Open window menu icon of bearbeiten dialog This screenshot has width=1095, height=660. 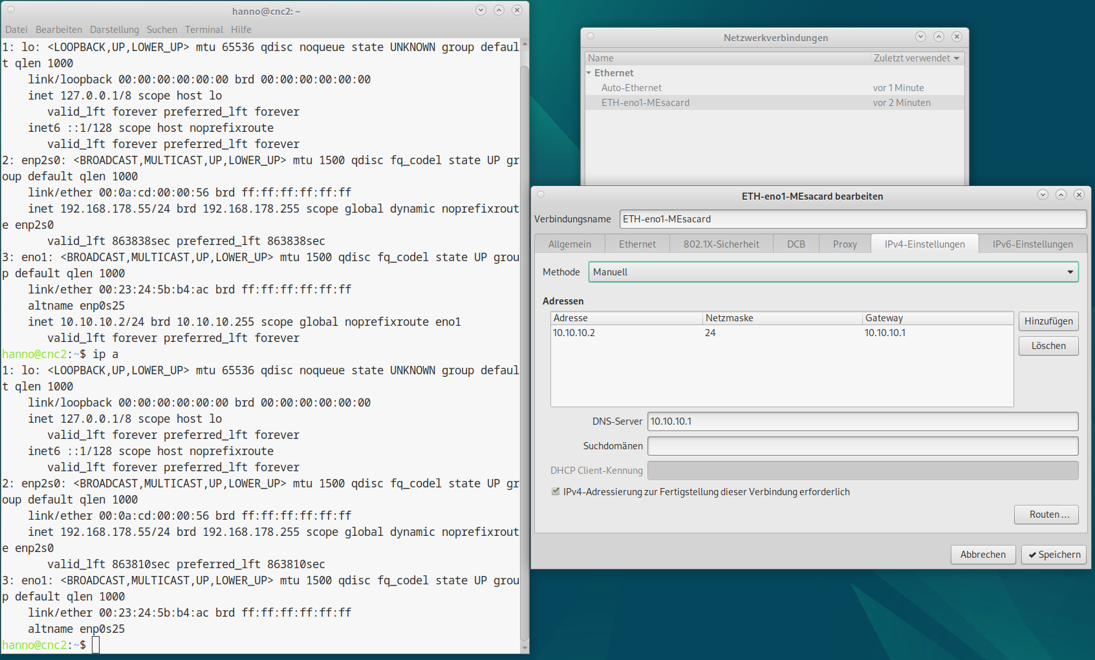coord(541,194)
